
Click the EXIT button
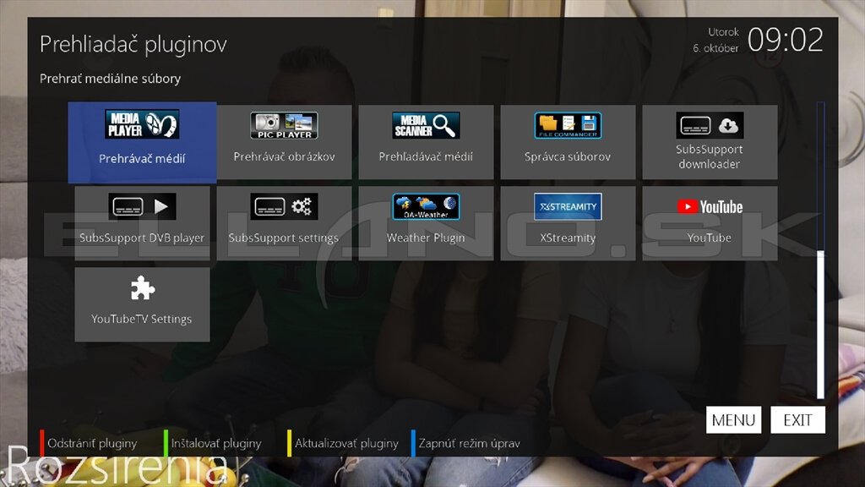tap(797, 420)
